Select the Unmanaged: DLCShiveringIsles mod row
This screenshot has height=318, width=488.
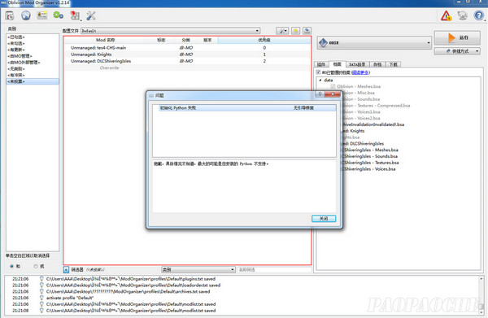pyautogui.click(x=188, y=61)
